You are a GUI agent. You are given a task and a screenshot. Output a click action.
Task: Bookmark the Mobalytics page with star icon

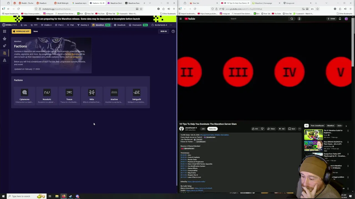pyautogui.click(x=141, y=9)
